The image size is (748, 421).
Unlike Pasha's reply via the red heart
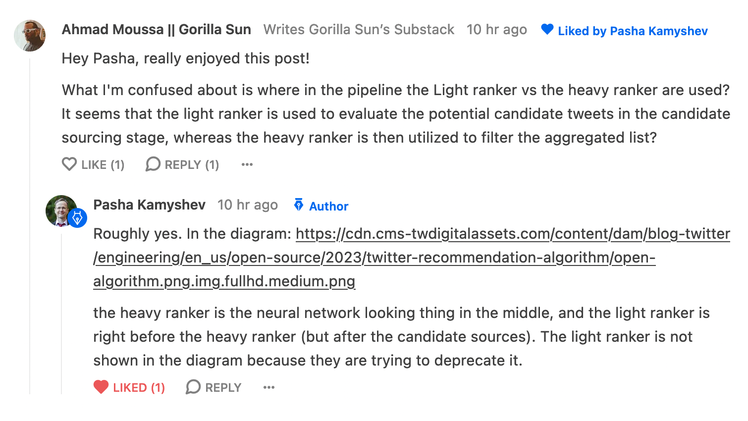click(x=101, y=387)
